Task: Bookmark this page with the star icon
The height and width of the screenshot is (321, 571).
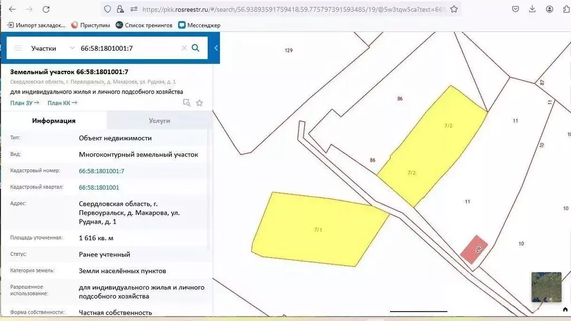Action: (x=454, y=9)
